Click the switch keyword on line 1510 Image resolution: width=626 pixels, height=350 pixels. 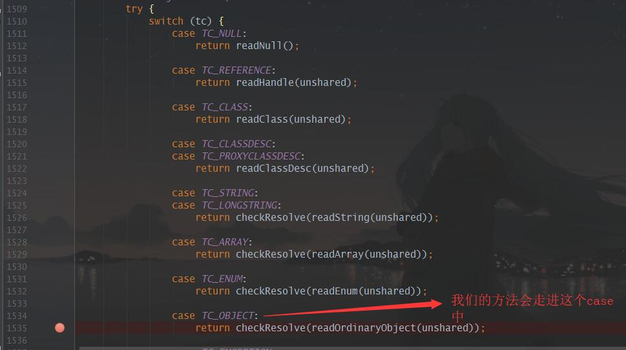(x=166, y=21)
